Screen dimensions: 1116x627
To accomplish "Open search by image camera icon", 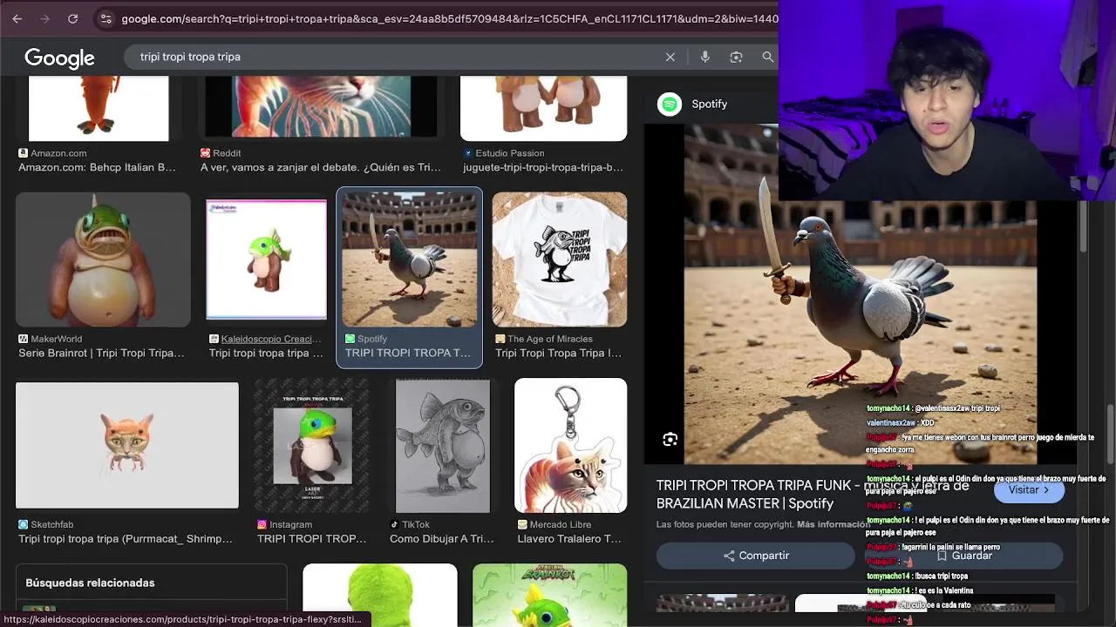I will coord(736,57).
